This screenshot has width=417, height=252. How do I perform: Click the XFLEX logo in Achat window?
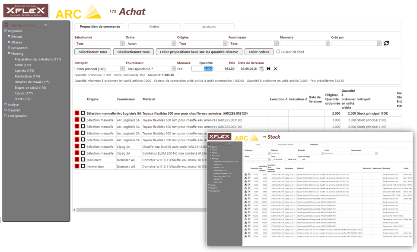[26, 11]
